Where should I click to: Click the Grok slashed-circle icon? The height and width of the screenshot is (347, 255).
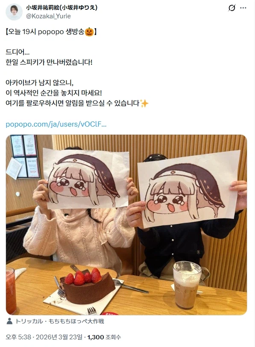[x=232, y=8]
